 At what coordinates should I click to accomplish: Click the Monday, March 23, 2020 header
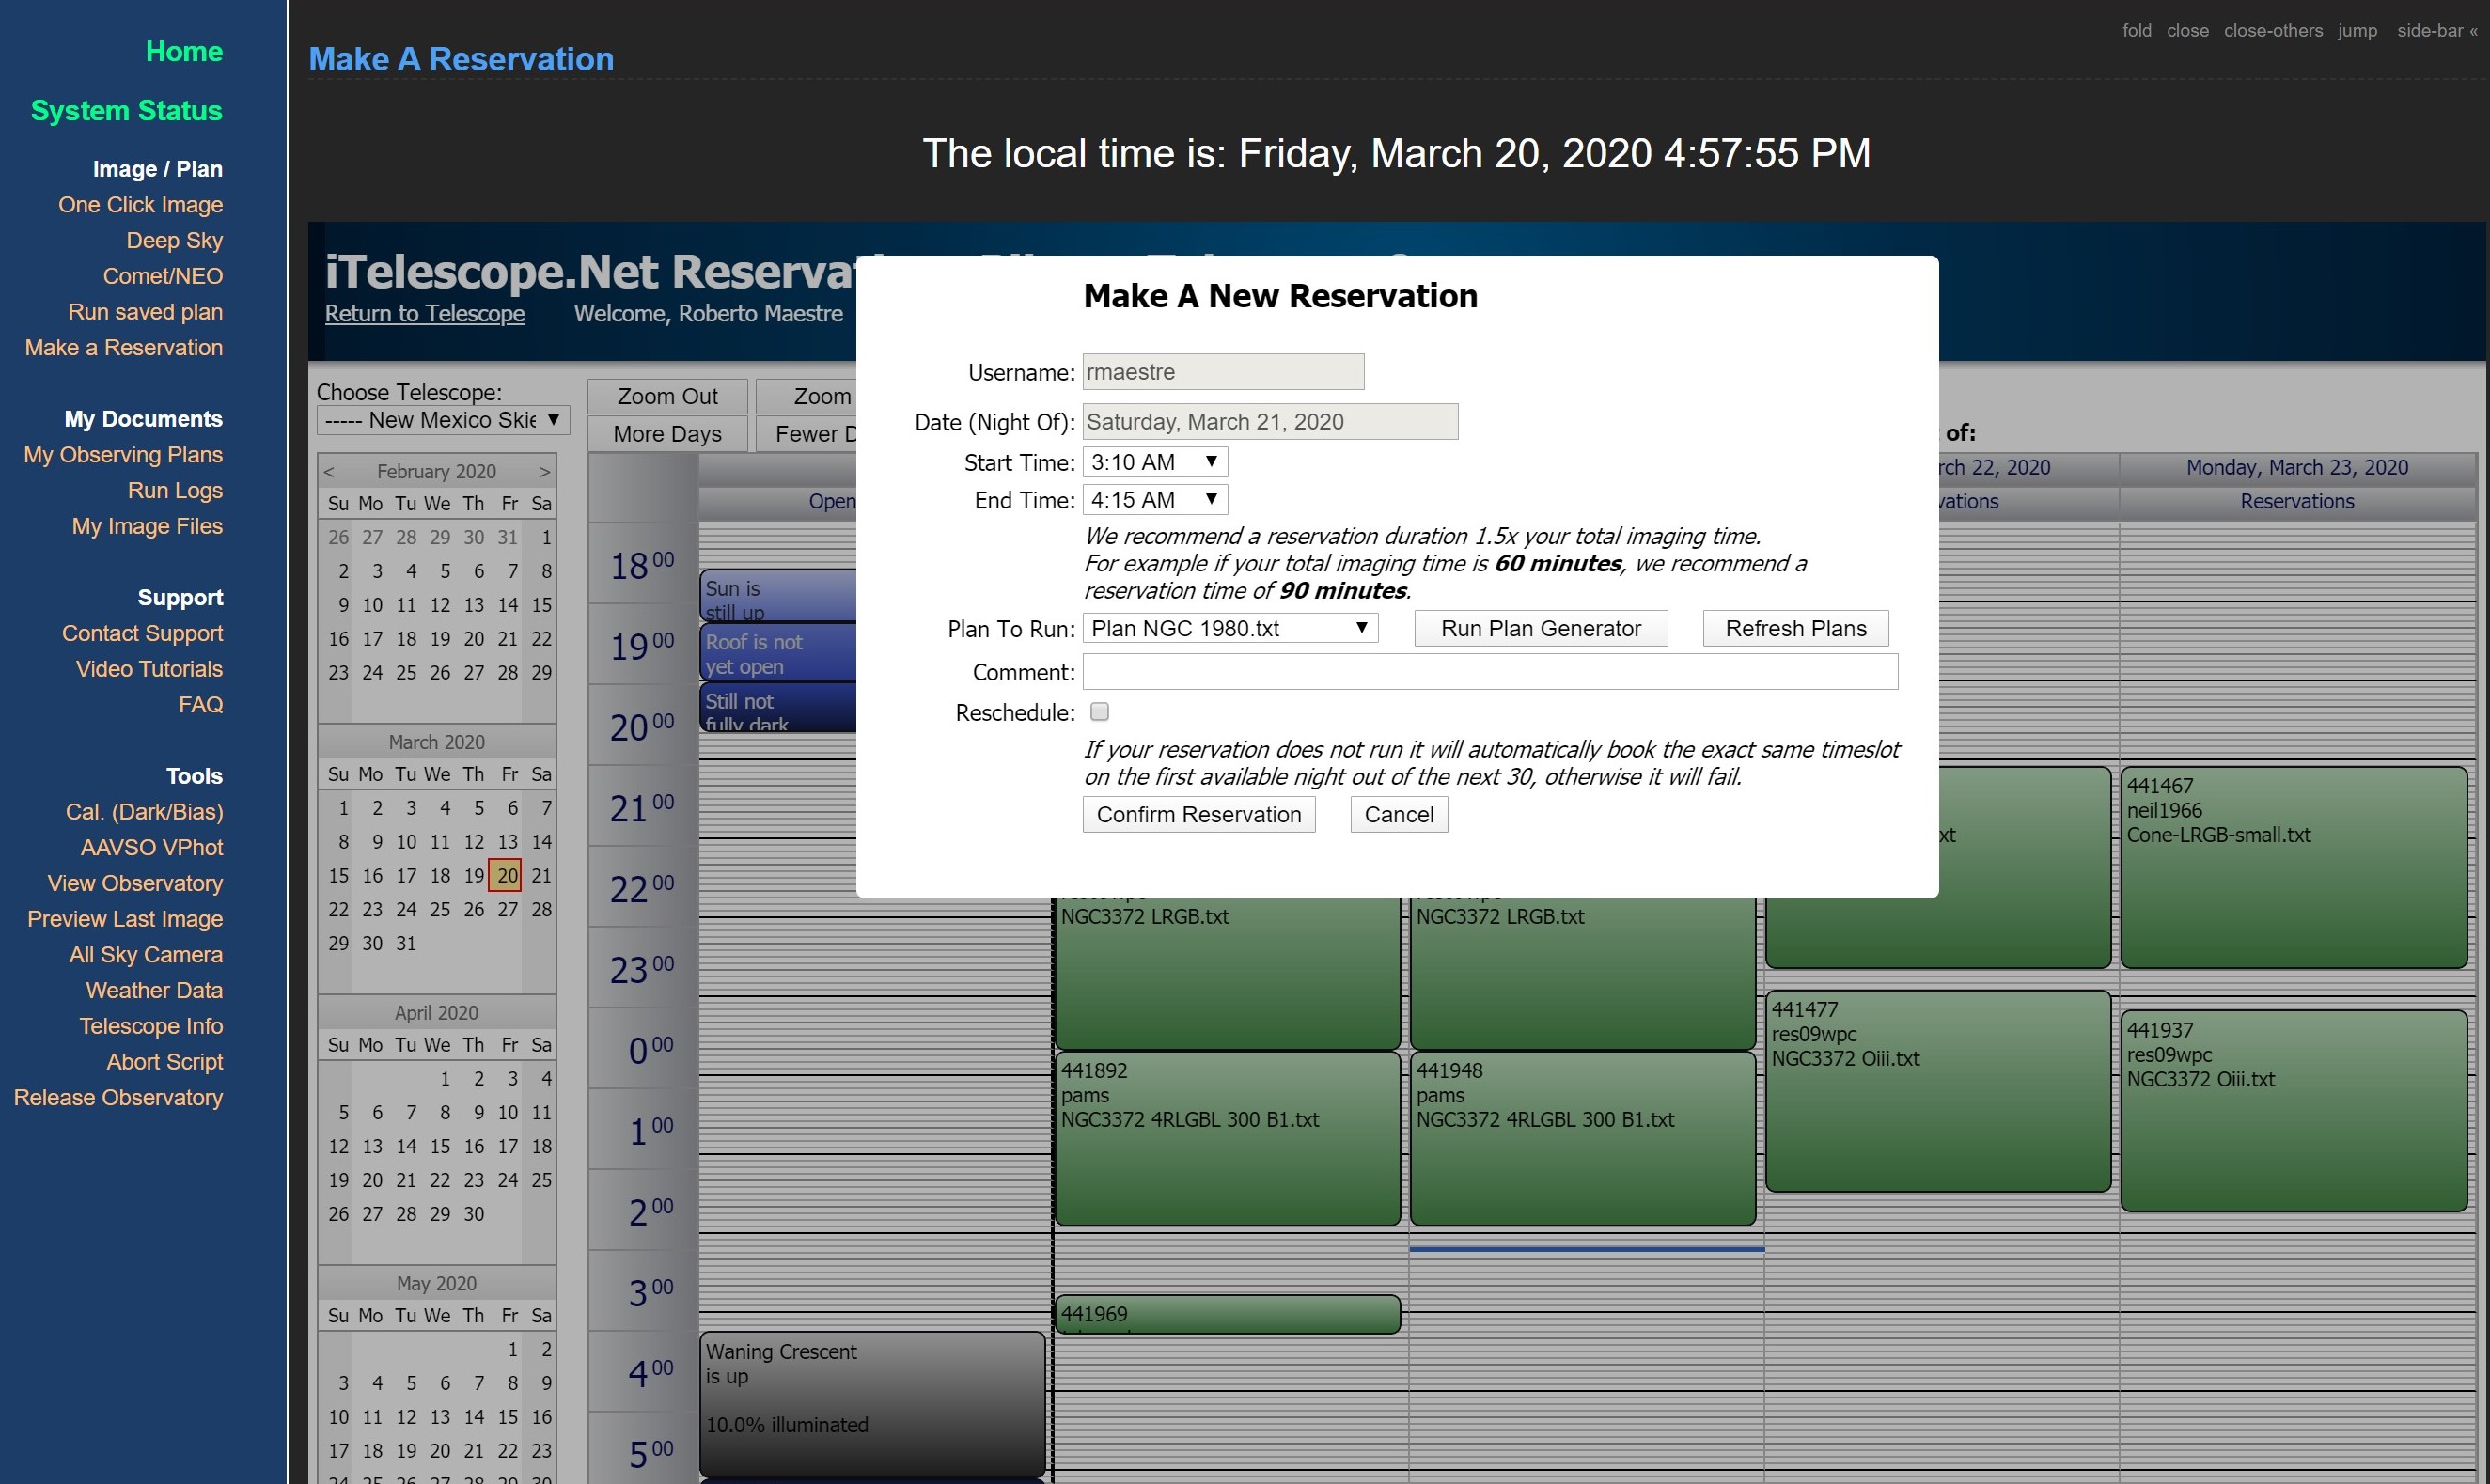coord(2296,468)
